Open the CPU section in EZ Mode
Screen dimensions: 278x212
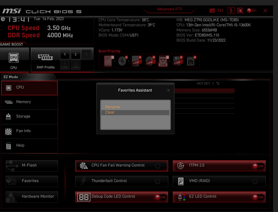pyautogui.click(x=29, y=88)
